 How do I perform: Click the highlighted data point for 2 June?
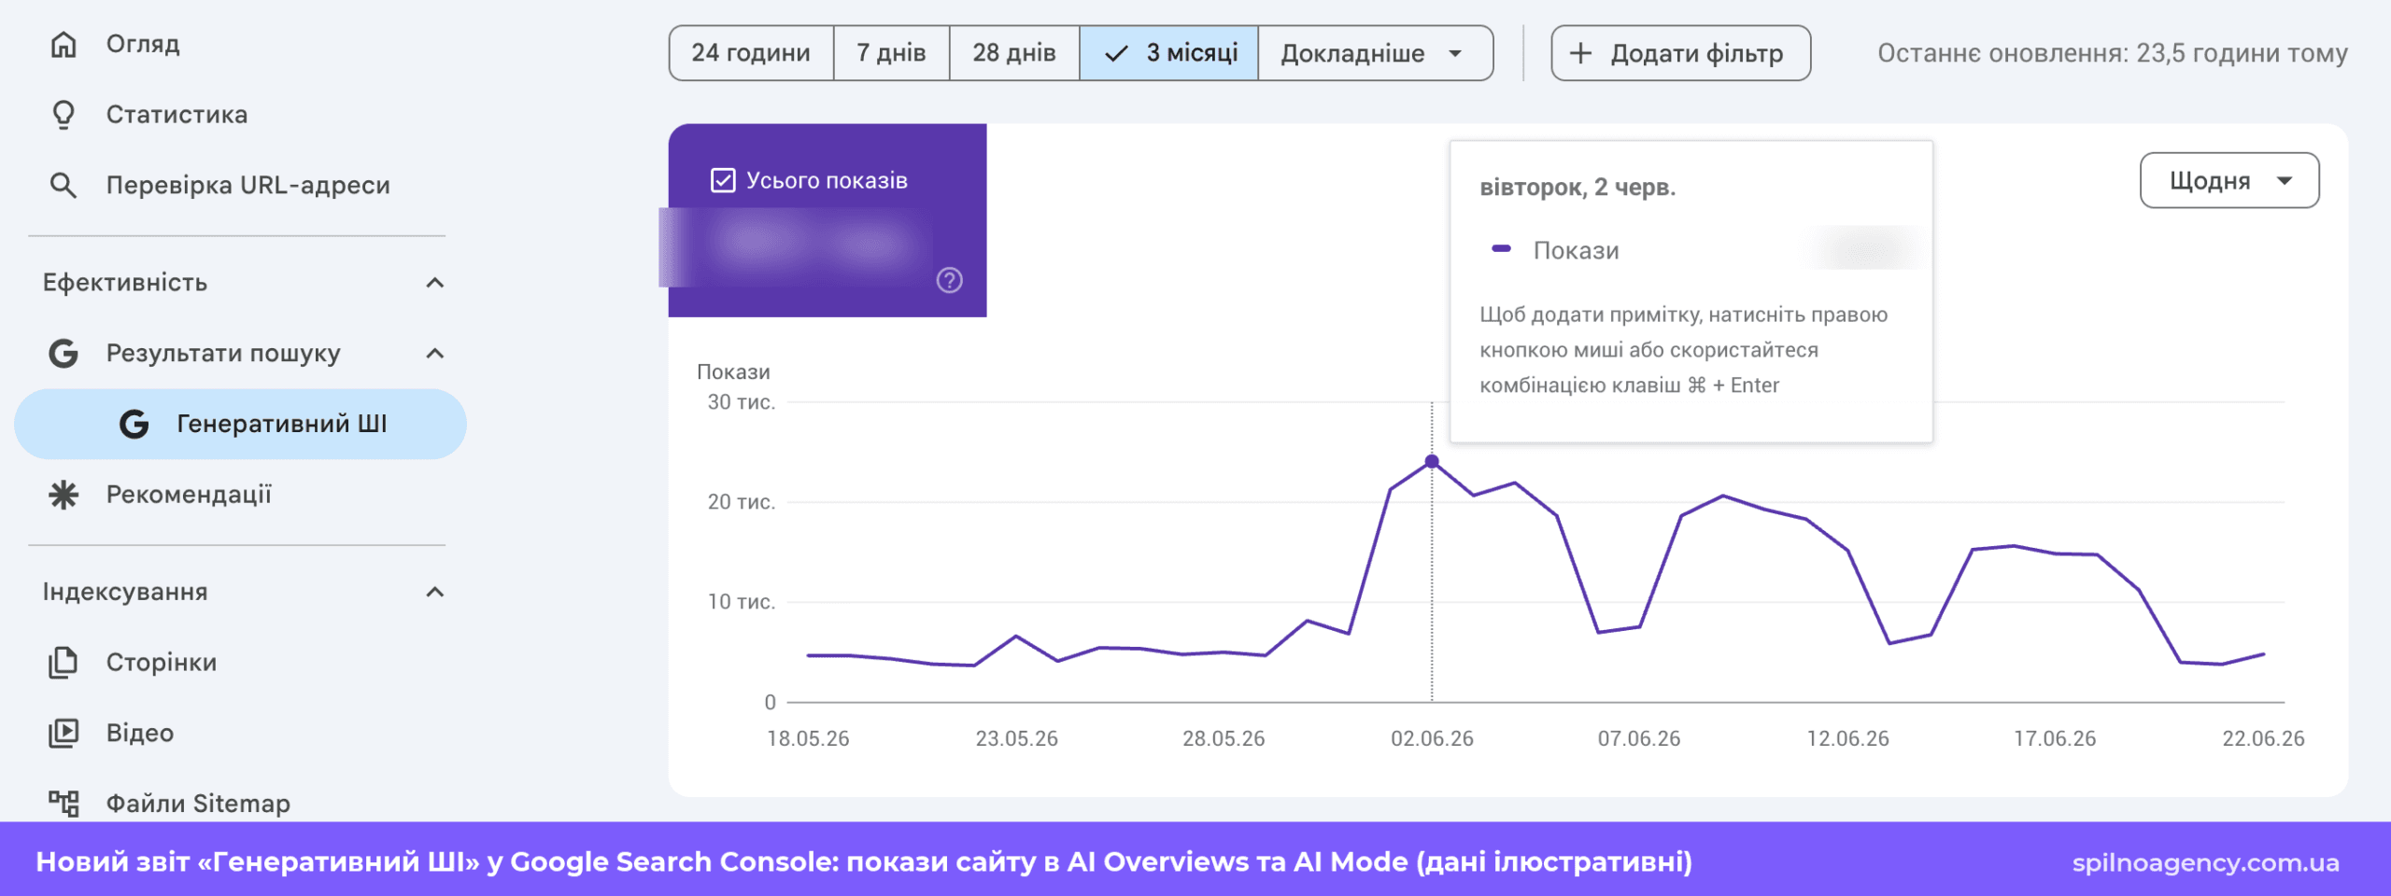pos(1432,461)
